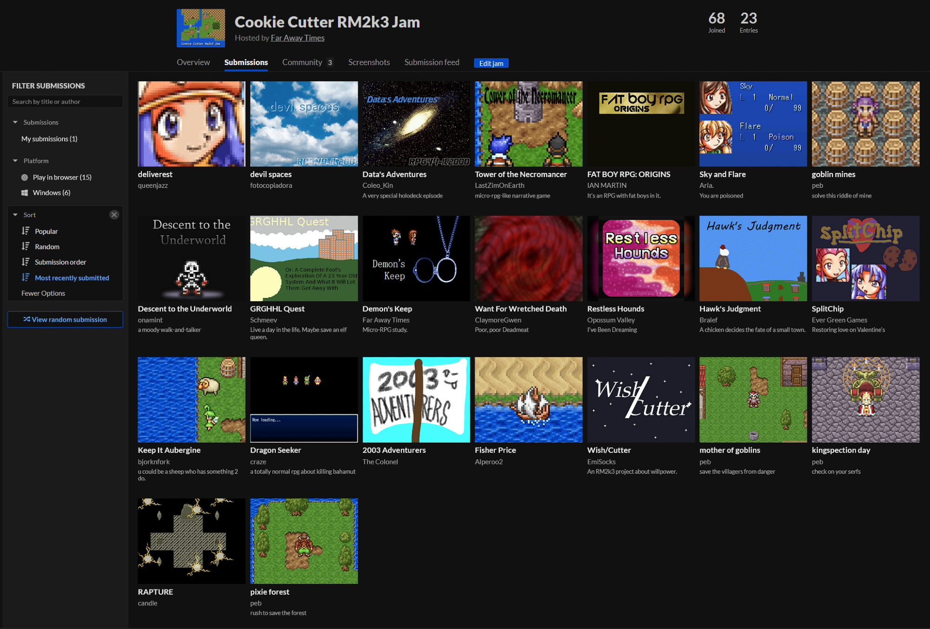
Task: Click the sort icon beside Random
Action: click(26, 246)
